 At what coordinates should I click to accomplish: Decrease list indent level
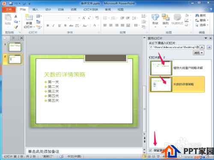(122, 18)
